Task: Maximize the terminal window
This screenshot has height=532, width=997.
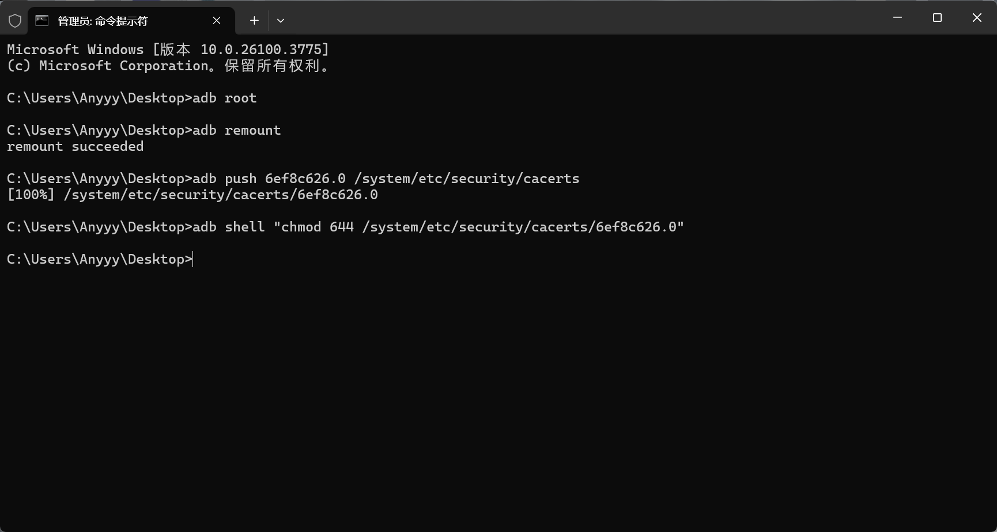Action: click(937, 18)
